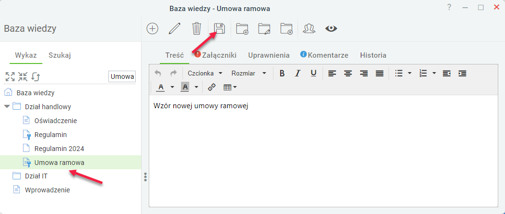Open highlight color picker dropdown arrow
Screen dimensions: 505x214
tap(196, 87)
